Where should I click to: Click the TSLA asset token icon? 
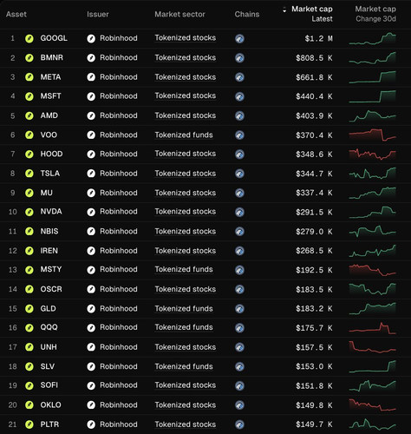(x=29, y=174)
